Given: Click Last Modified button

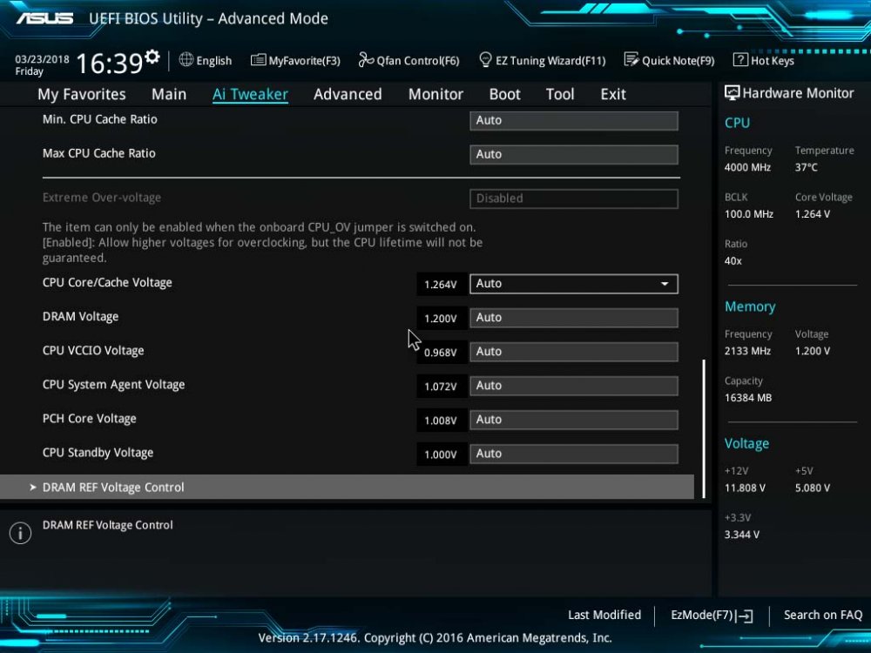Looking at the screenshot, I should tap(604, 615).
